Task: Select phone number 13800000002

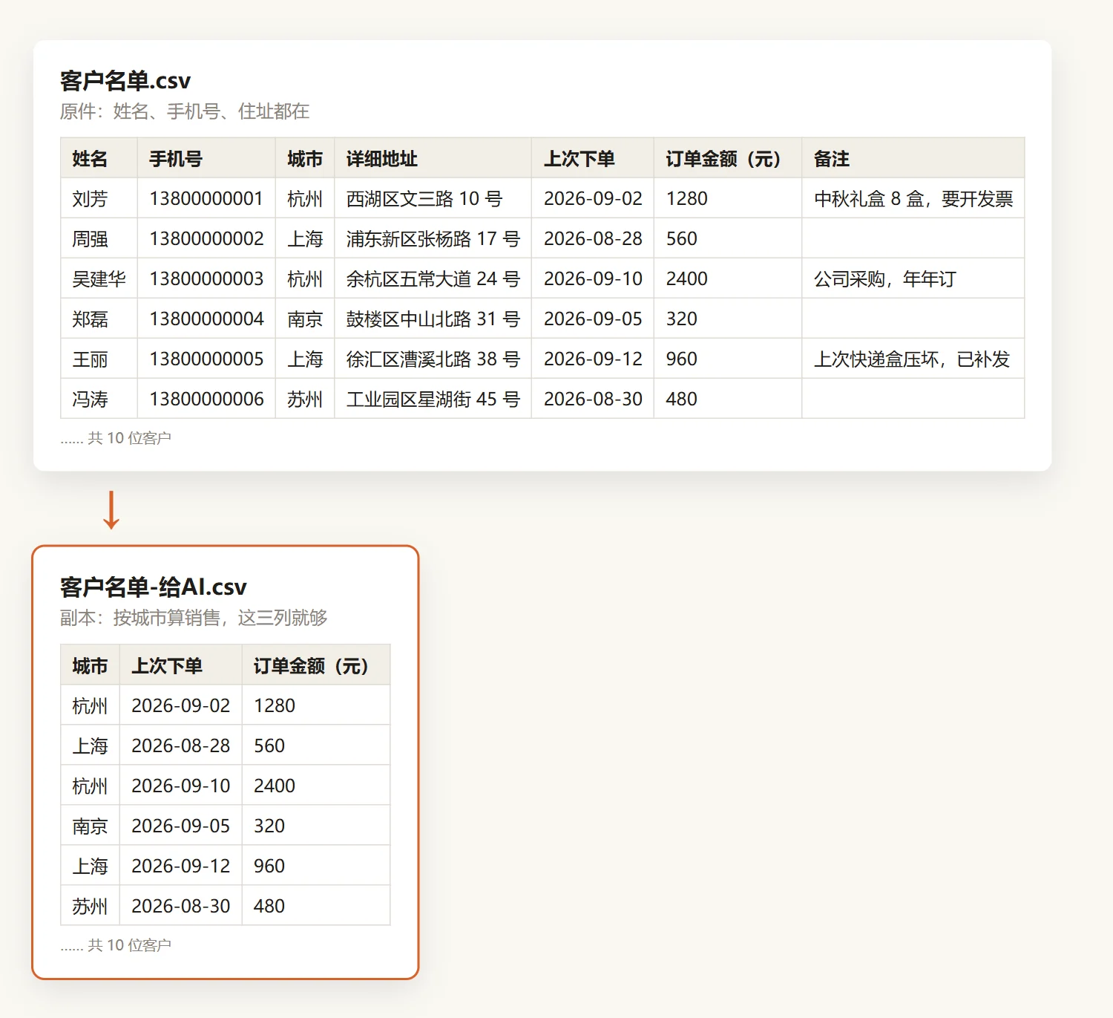Action: [x=206, y=239]
